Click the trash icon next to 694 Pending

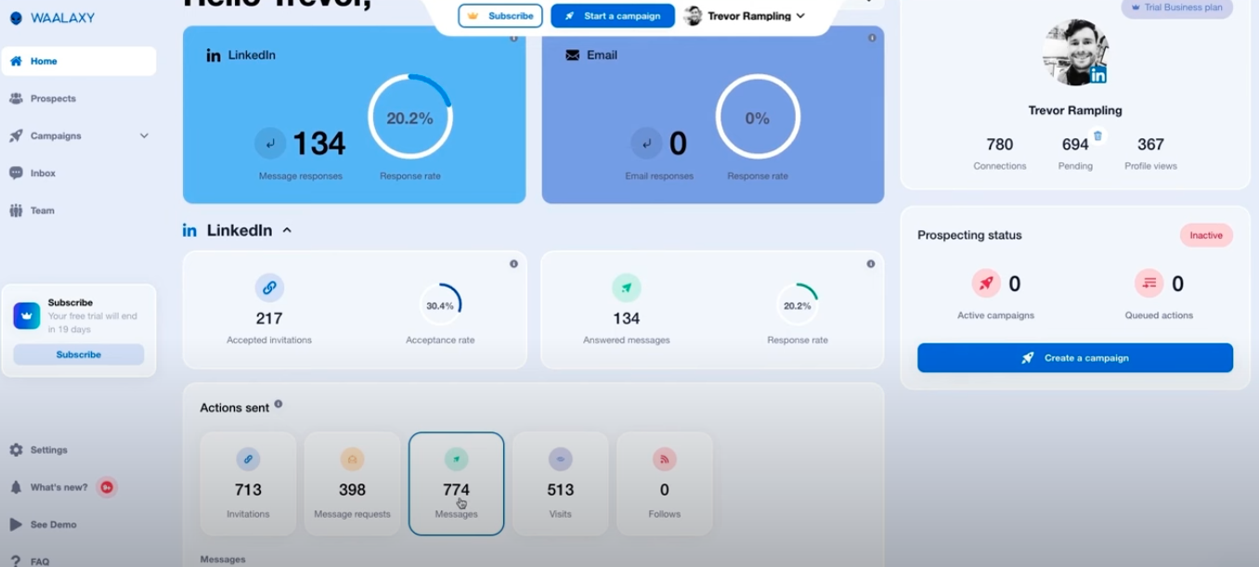pos(1098,137)
